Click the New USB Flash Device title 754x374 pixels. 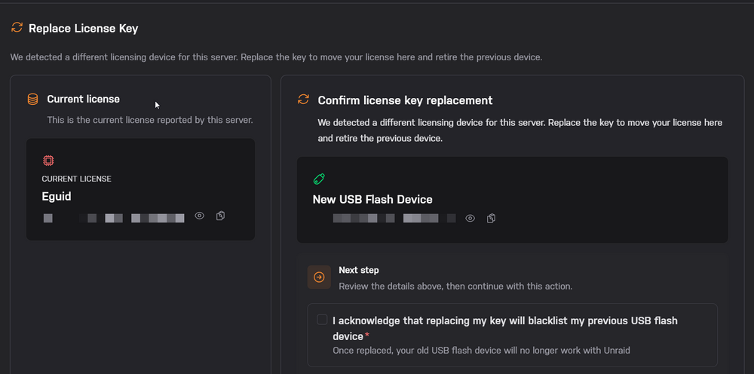tap(372, 200)
